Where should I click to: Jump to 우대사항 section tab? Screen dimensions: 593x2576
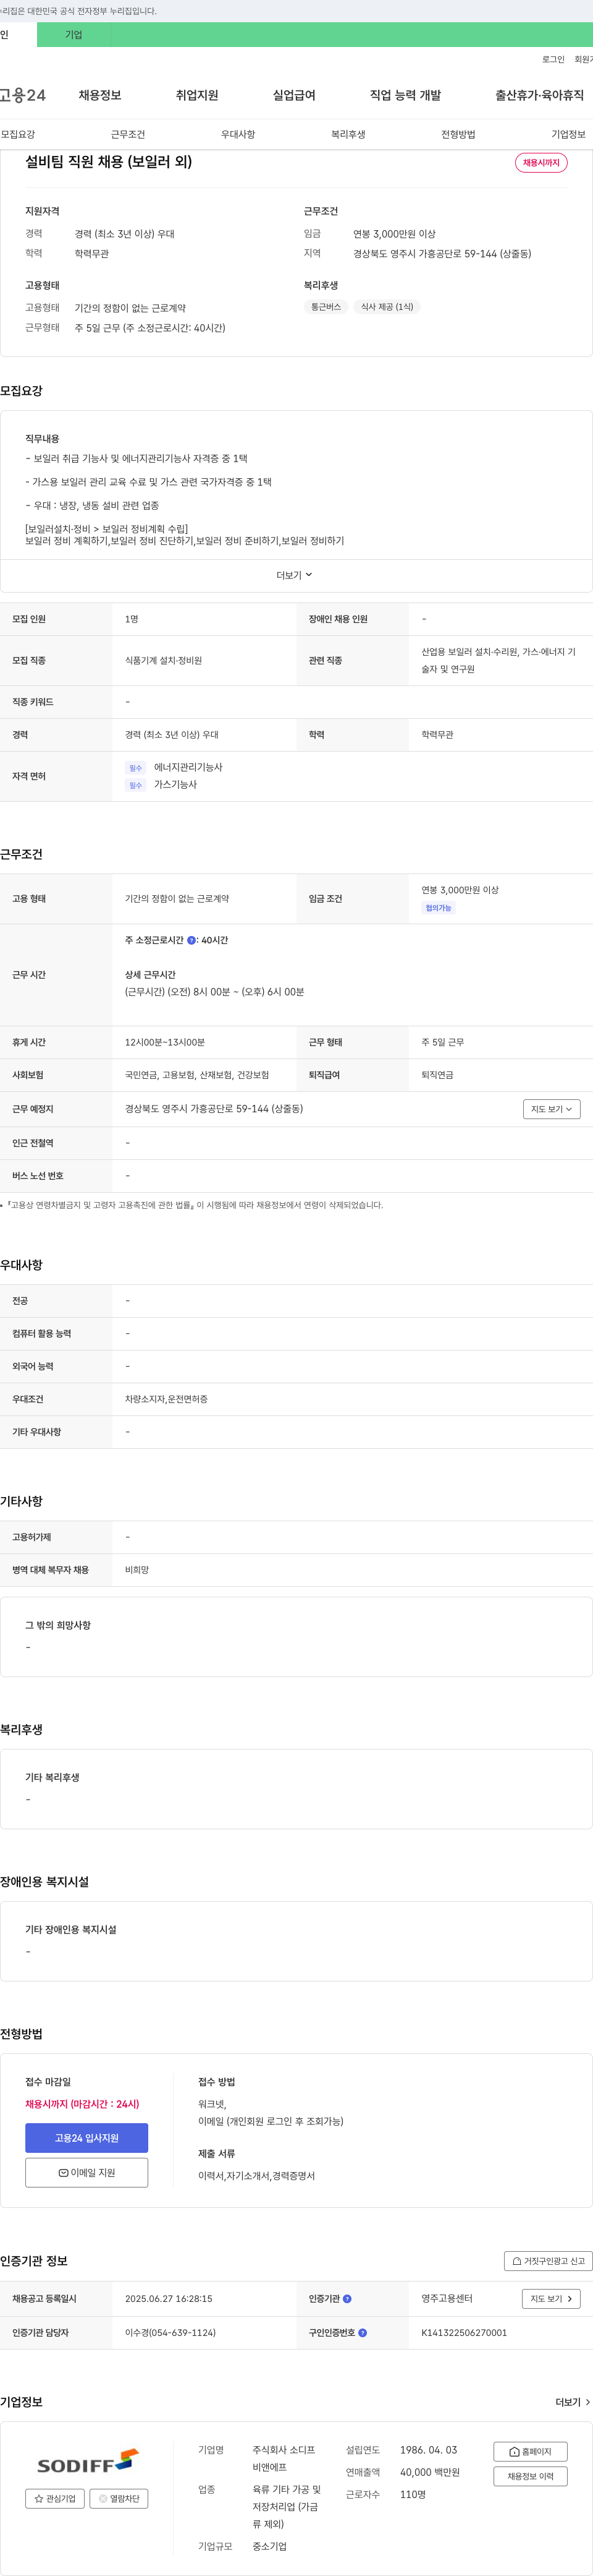tap(238, 134)
